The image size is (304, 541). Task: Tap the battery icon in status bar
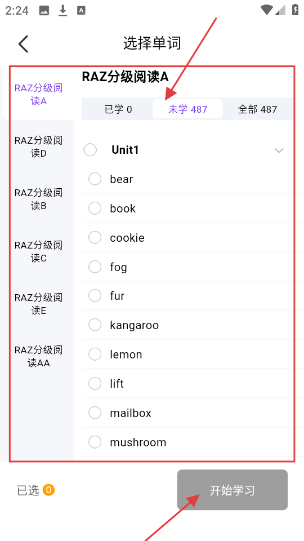click(296, 10)
